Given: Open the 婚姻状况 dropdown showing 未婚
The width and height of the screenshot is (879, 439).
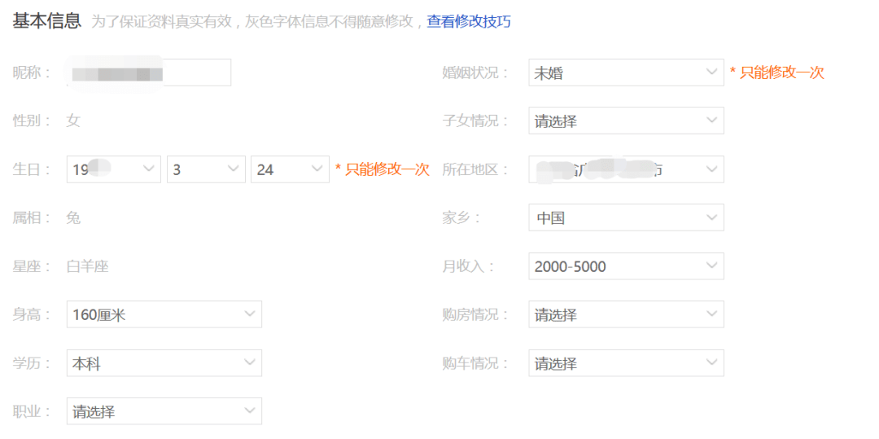Looking at the screenshot, I should [x=626, y=72].
